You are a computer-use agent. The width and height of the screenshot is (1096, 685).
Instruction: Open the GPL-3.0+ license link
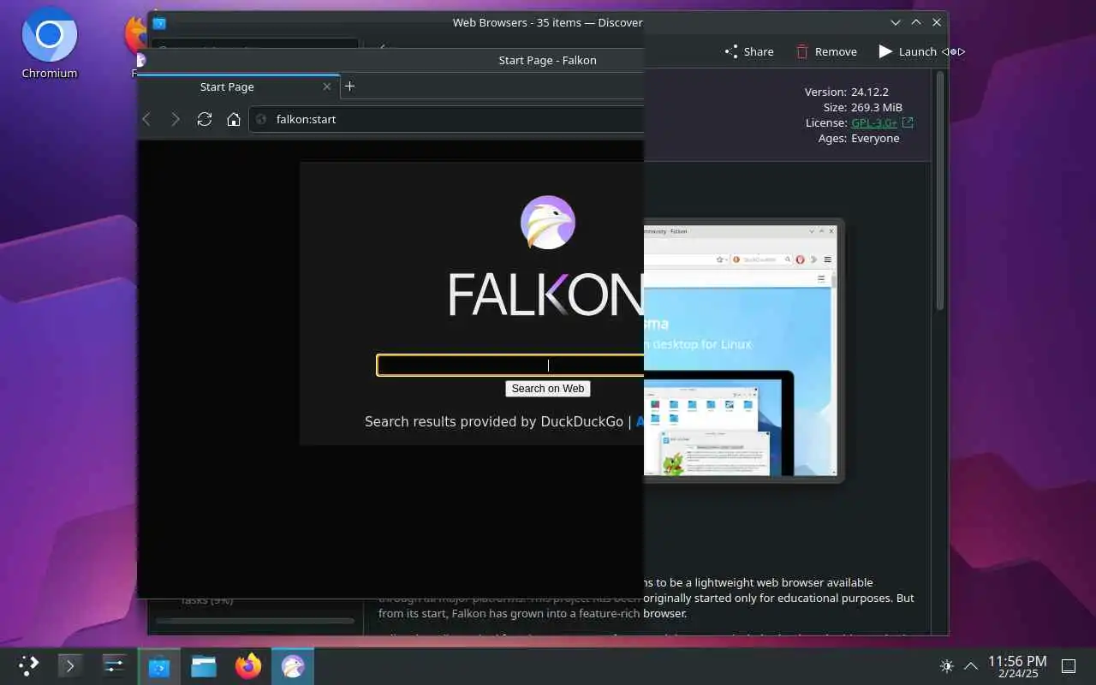874,122
